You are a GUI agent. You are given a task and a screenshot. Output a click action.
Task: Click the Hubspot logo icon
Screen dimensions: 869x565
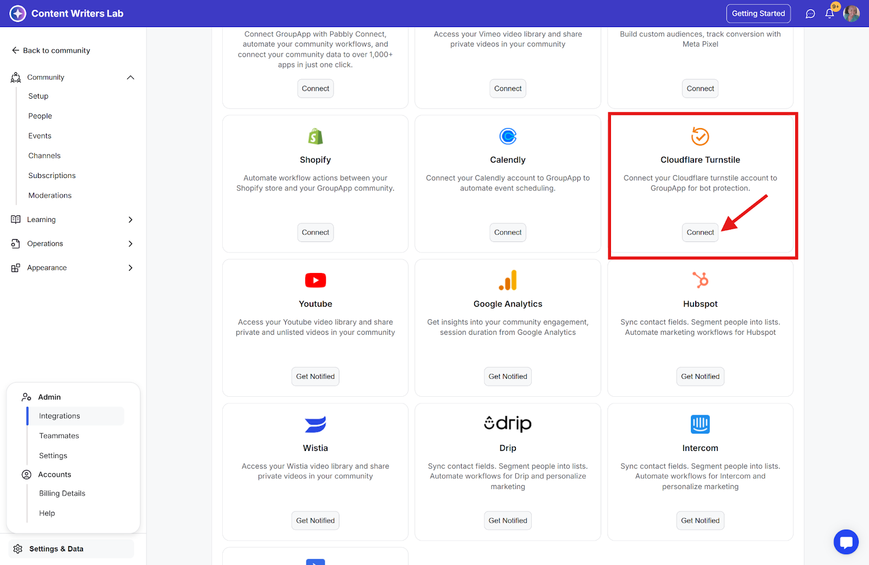pos(700,280)
